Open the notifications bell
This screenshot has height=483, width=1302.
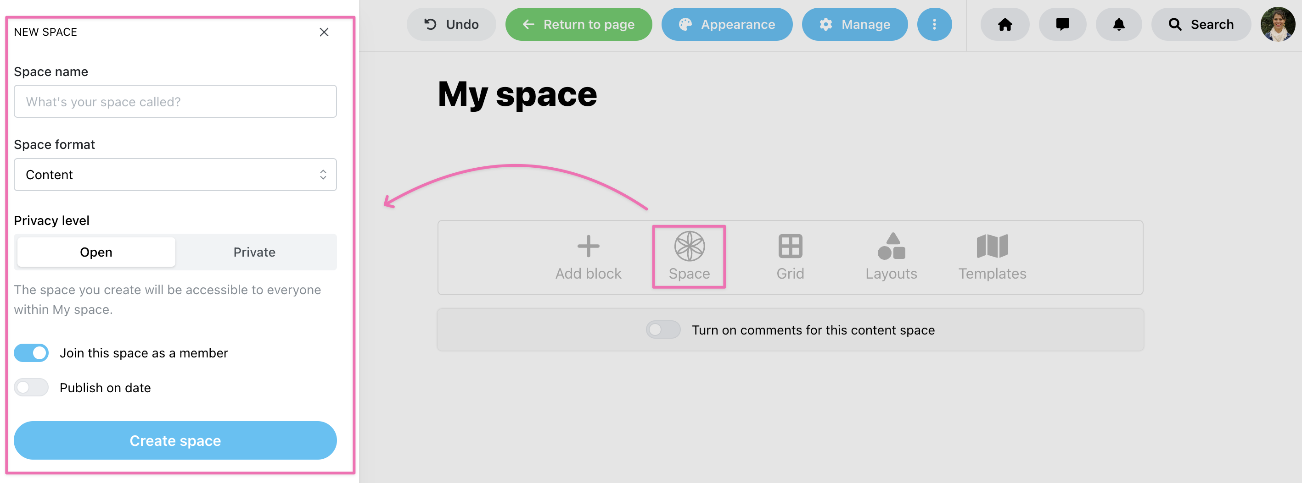(x=1118, y=24)
